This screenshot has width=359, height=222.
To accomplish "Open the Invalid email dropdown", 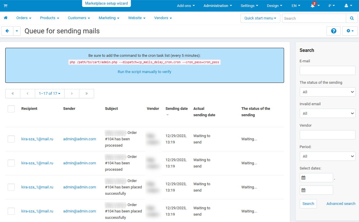I will 327,113.
